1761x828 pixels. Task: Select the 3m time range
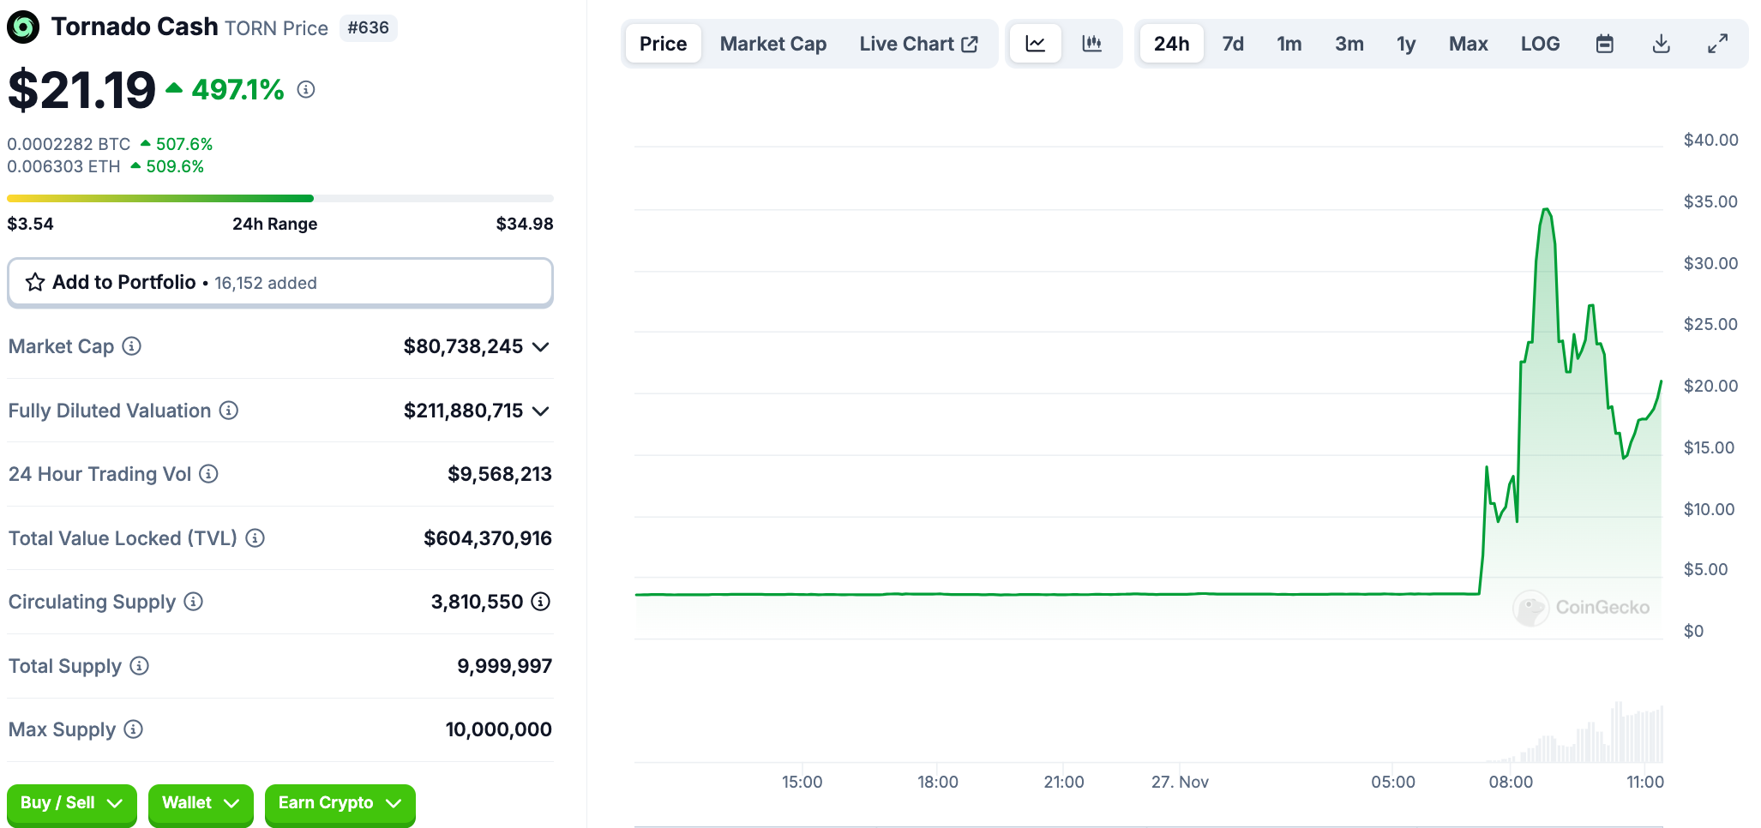click(x=1349, y=44)
